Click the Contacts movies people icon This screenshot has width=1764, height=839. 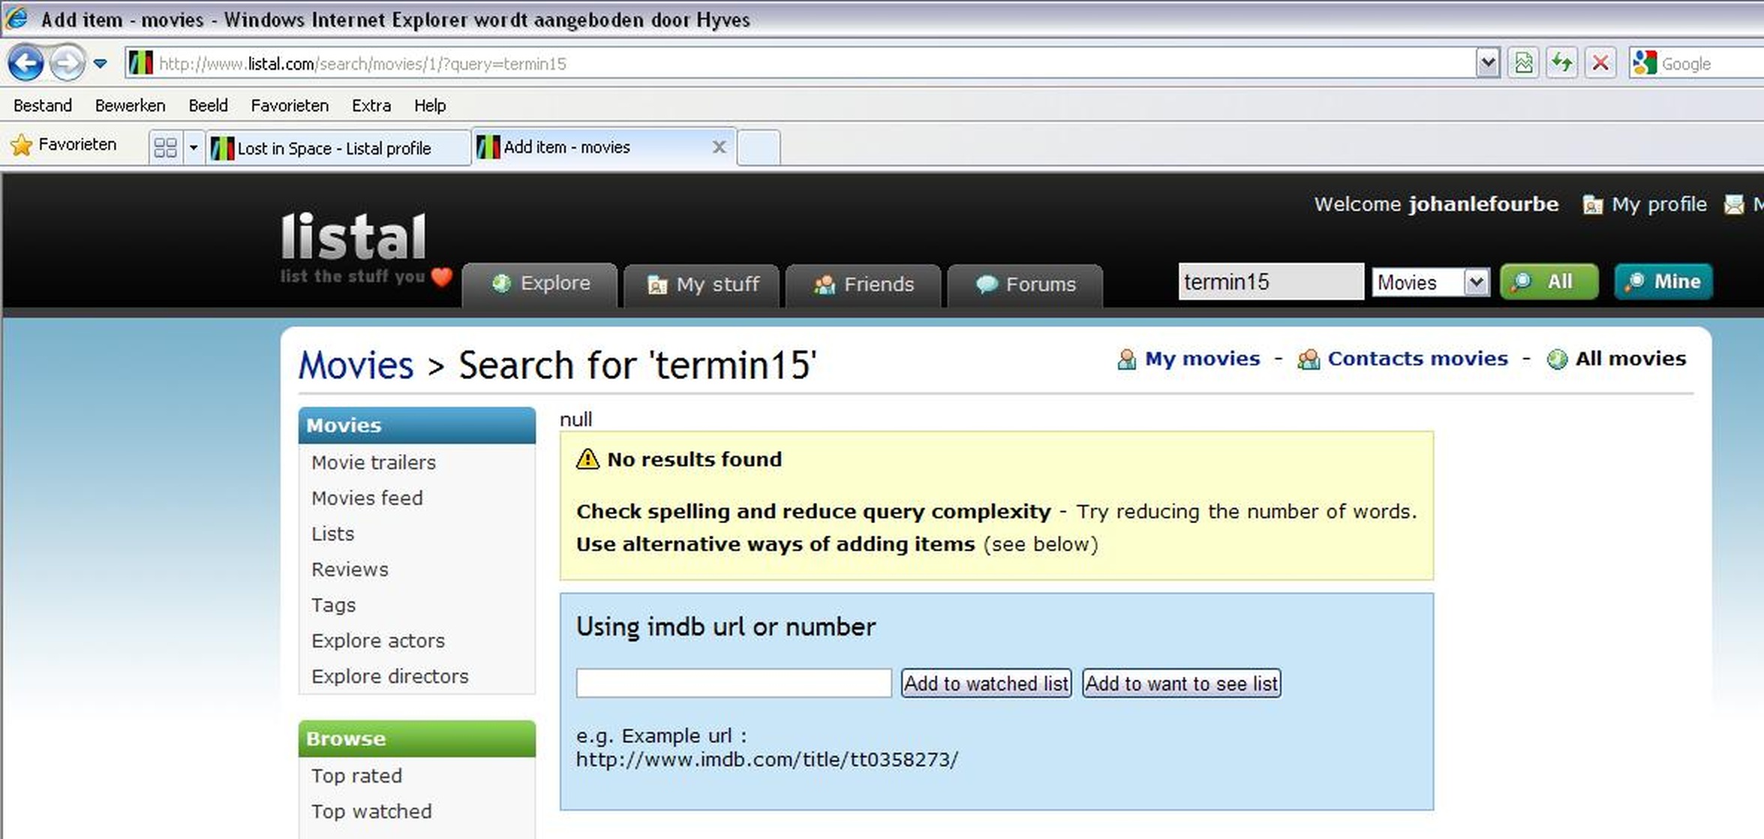coord(1309,359)
